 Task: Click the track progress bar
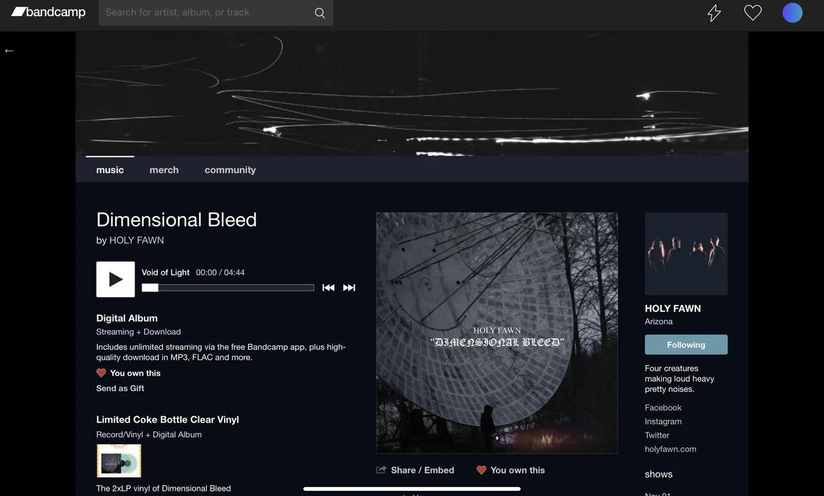(228, 288)
